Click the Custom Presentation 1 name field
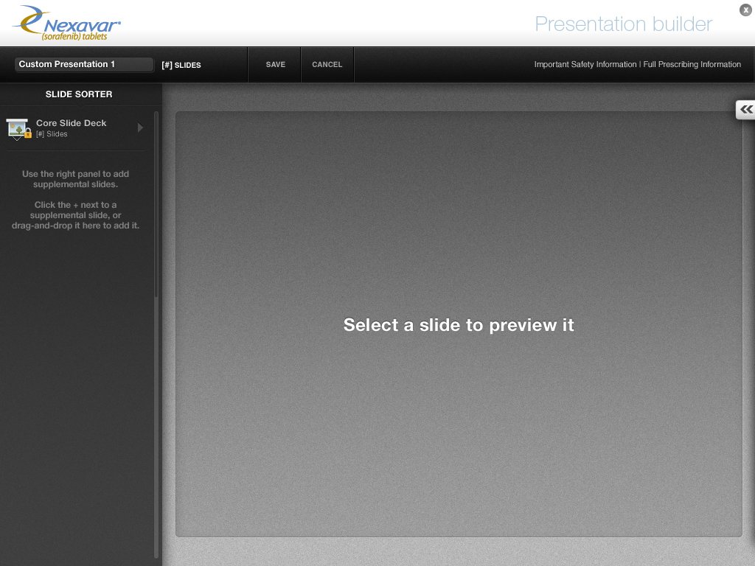Screen dimensions: 755x566 tap(83, 64)
